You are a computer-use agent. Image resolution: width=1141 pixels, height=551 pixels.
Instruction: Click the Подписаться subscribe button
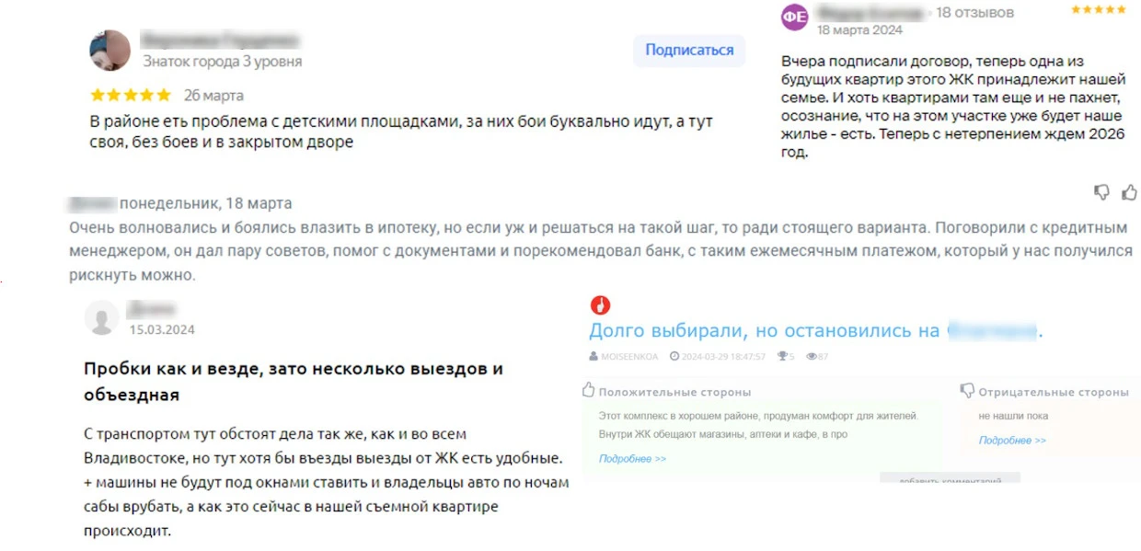688,51
